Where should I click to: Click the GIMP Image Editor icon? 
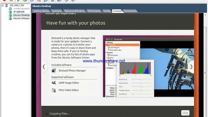pos(54,83)
